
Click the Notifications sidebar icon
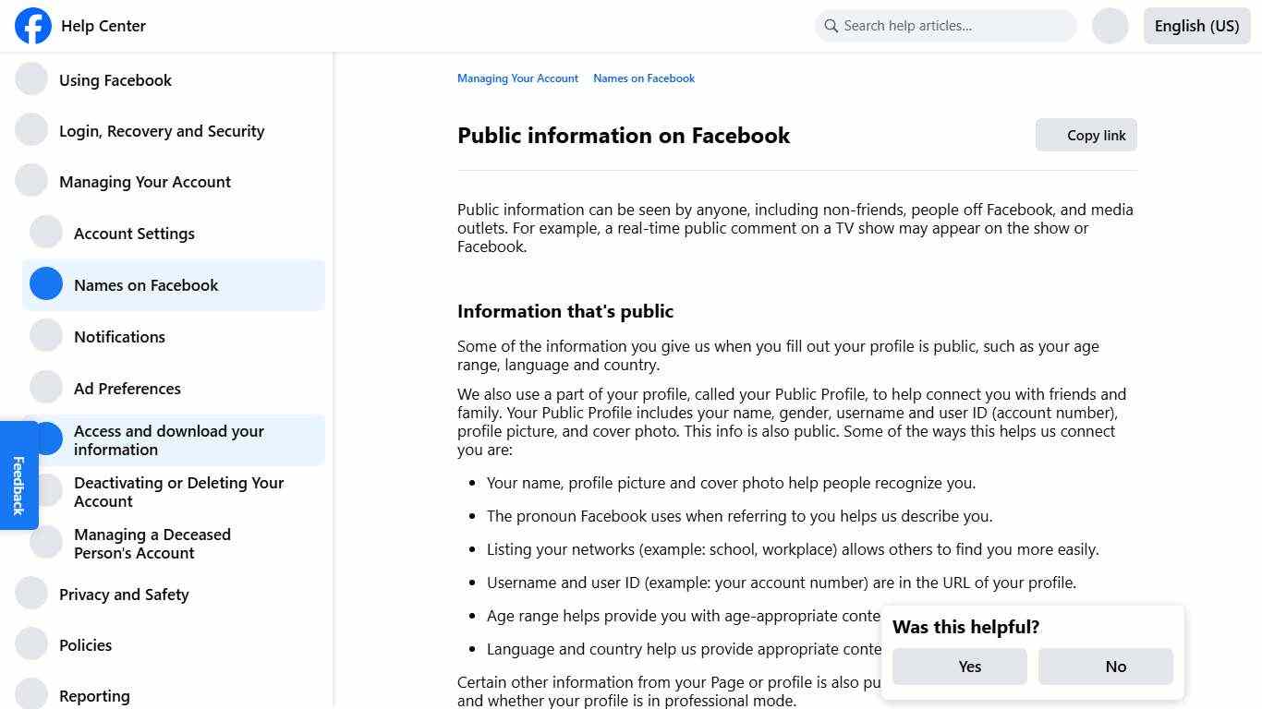[46, 335]
